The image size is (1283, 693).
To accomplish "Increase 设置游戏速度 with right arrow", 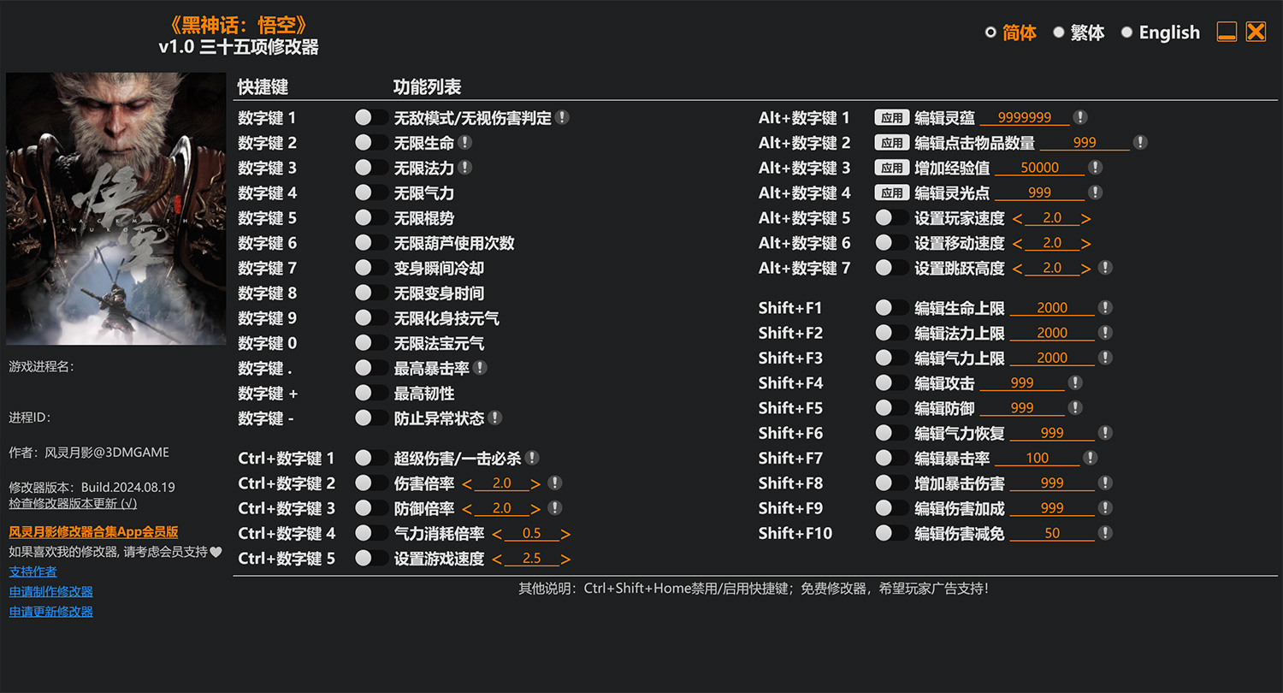I will tap(566, 560).
